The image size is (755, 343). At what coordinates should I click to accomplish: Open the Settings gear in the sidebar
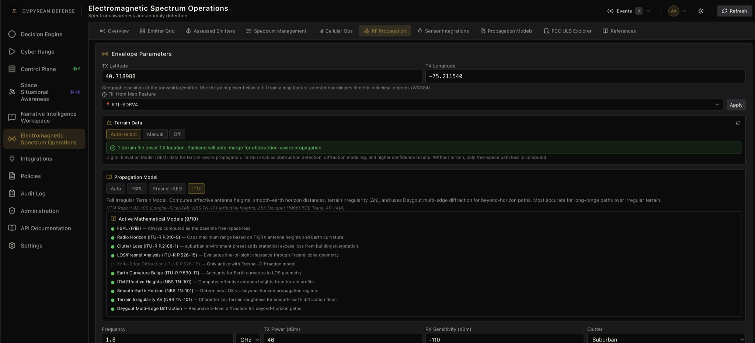pyautogui.click(x=12, y=245)
